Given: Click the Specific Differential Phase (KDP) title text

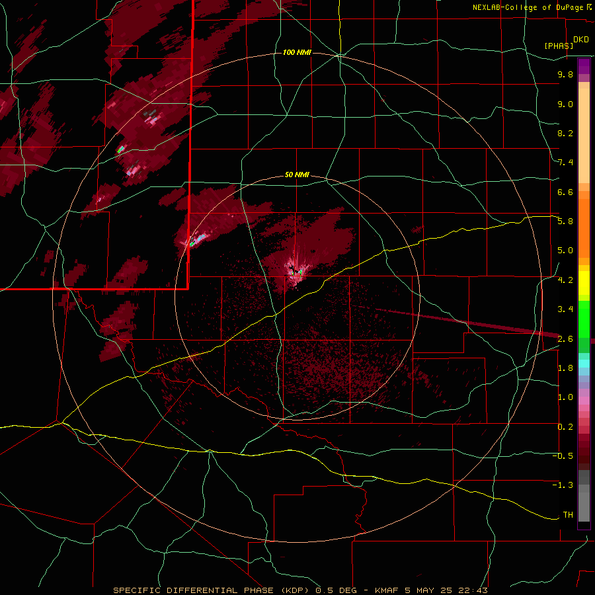Looking at the screenshot, I should point(212,590).
